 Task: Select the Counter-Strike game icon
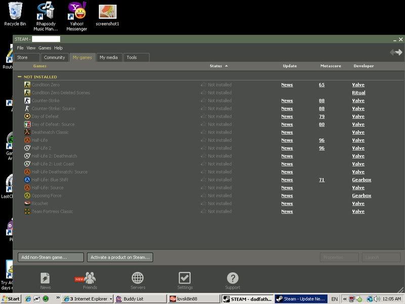(x=27, y=100)
